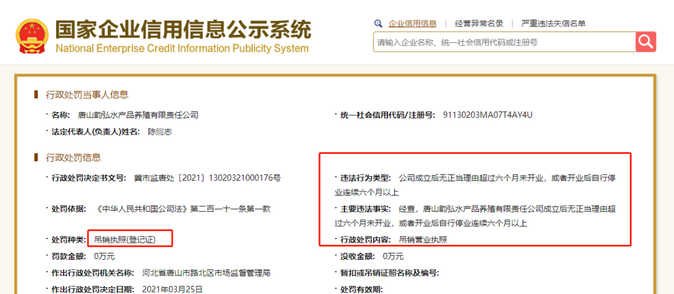Select penalty basis 《中华人民共和国公司法》第二百一十一条第一款

click(x=183, y=209)
